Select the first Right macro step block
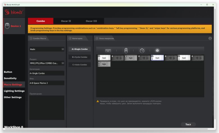Viewport: 219px width, 133px height. pos(104,58)
